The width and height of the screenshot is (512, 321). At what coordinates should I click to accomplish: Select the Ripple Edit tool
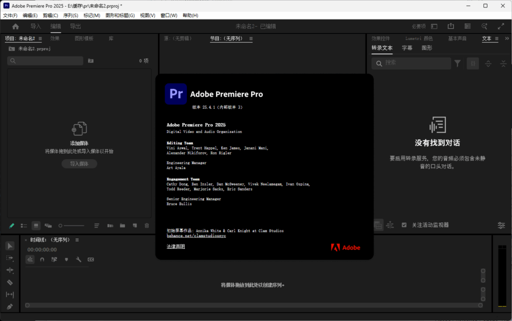[9, 269]
